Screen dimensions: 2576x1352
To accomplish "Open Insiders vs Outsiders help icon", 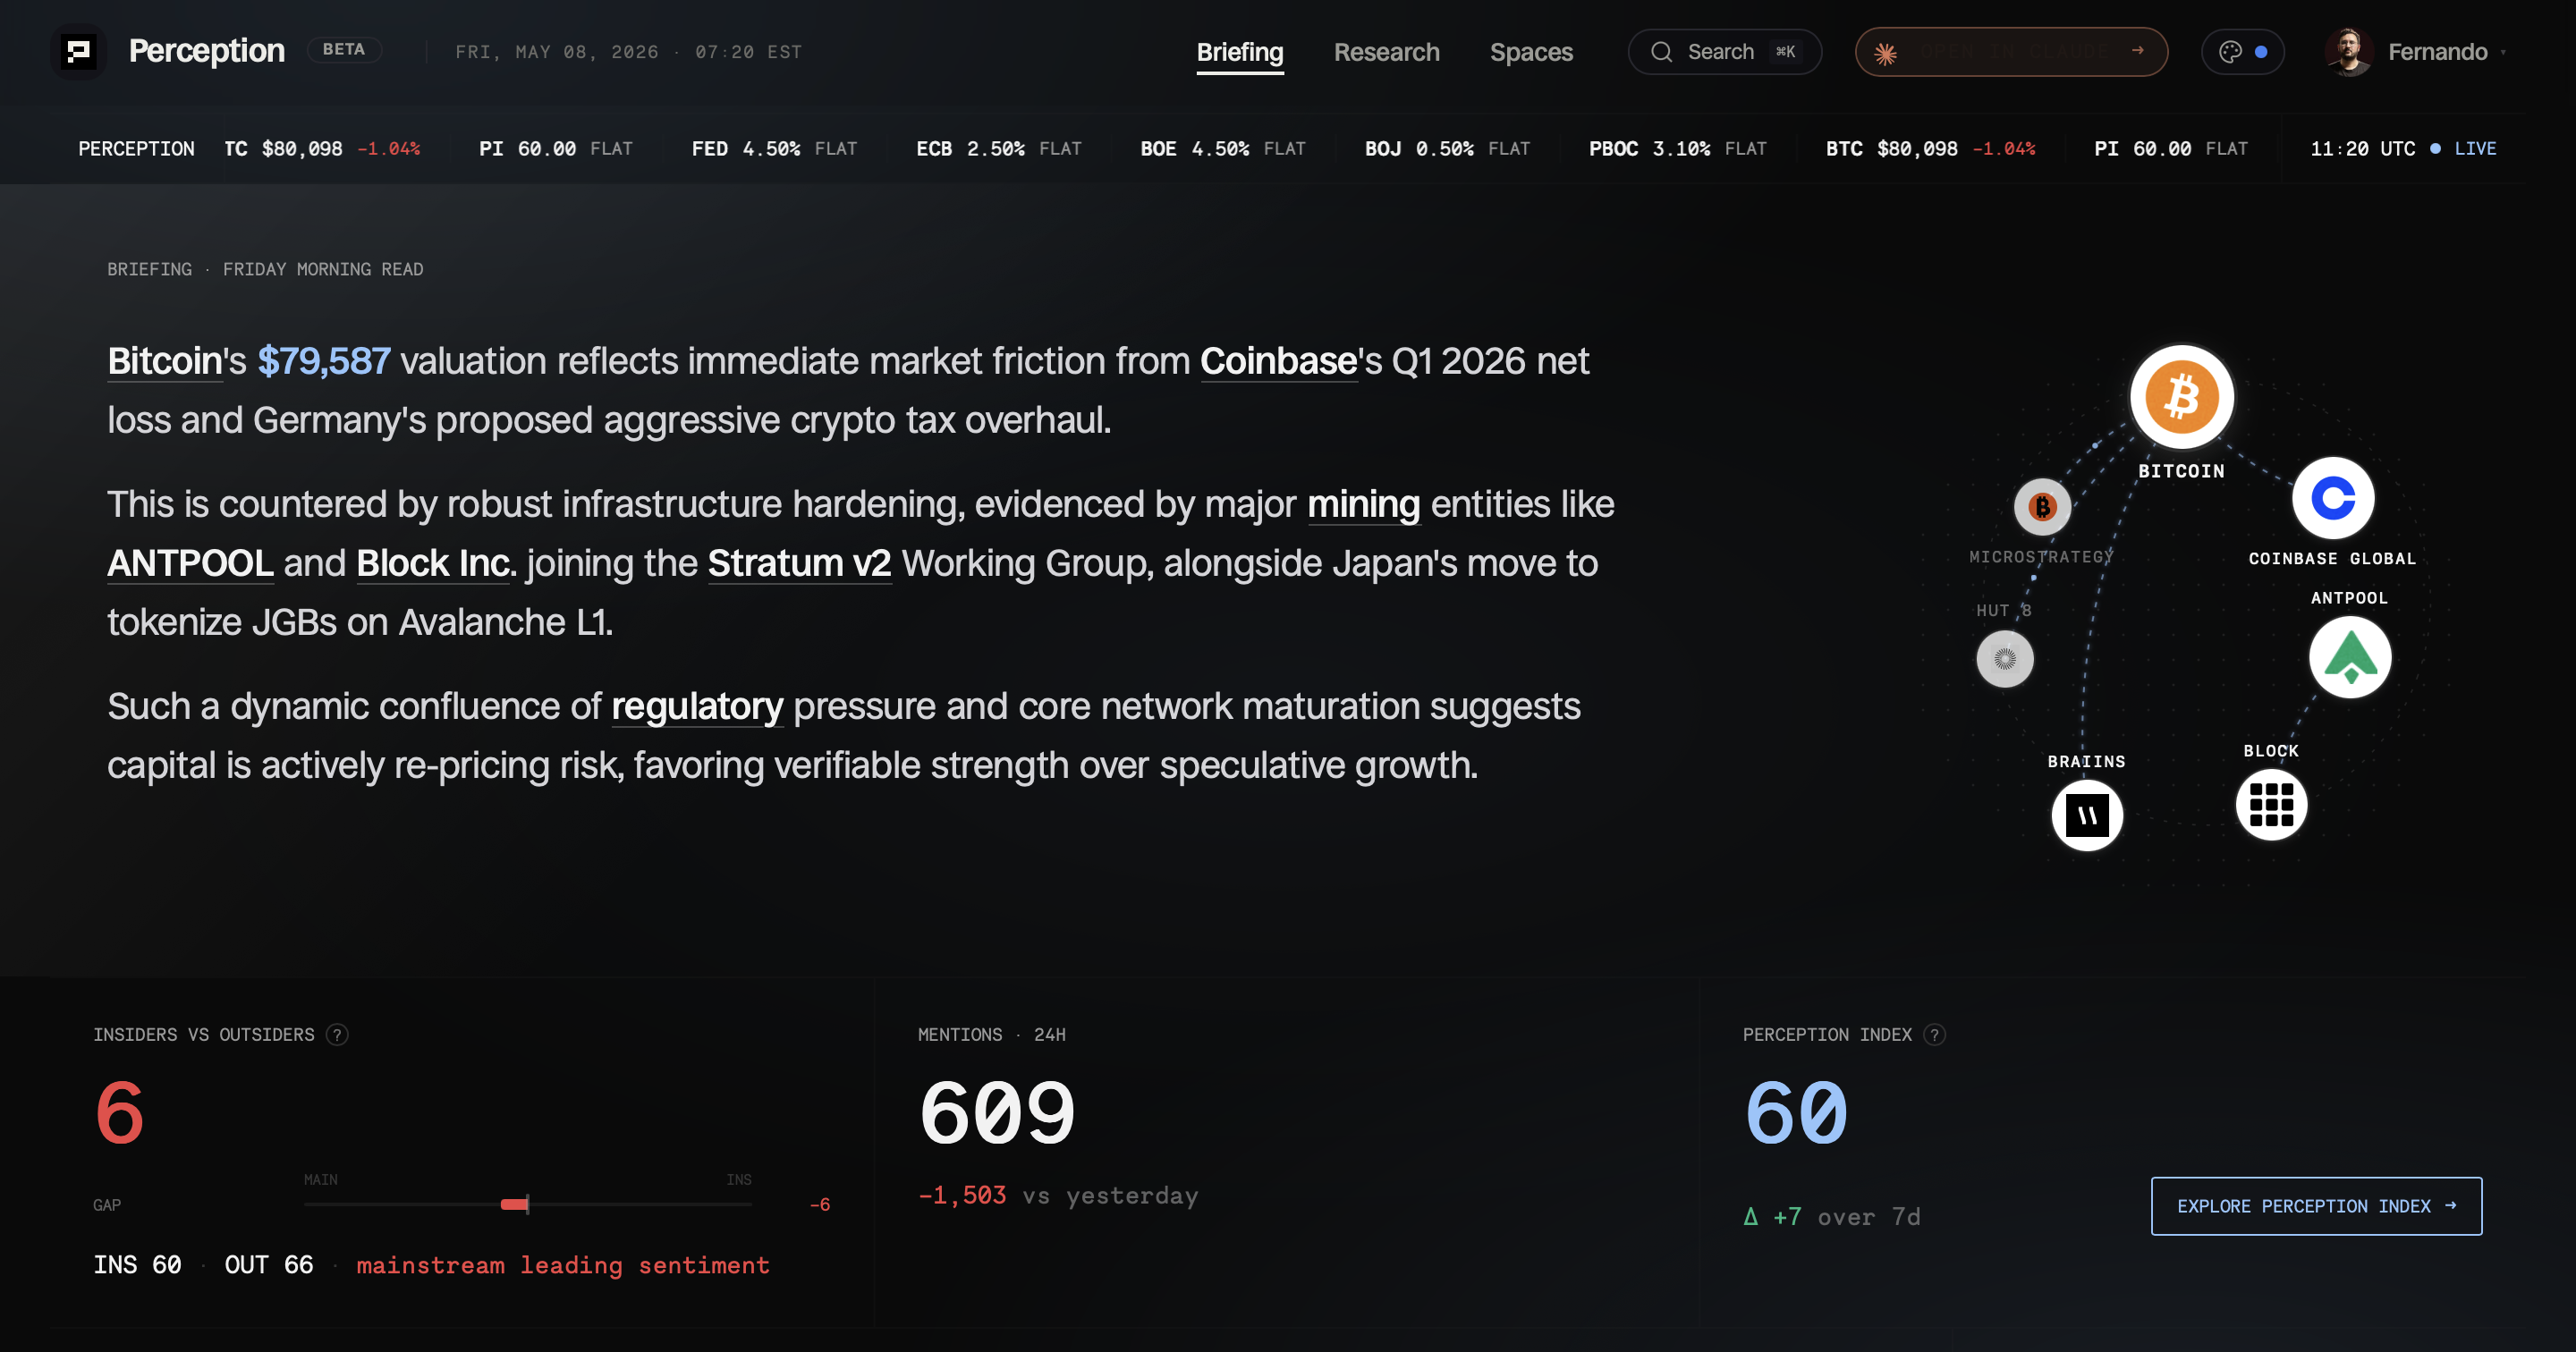I will pos(338,1035).
